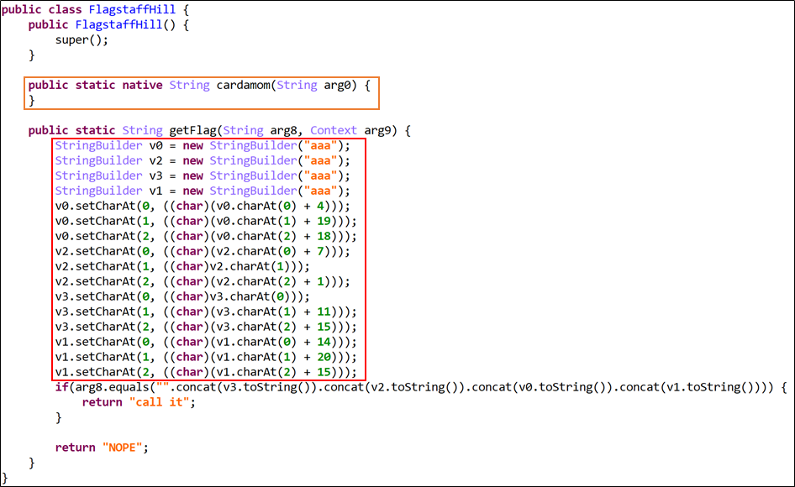Click the v0.setCharAt line adding 18
Viewport: 795px width, 487px height.
coord(206,236)
